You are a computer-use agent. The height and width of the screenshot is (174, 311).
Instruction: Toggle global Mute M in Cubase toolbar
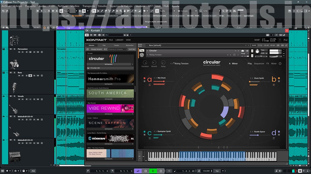(38, 11)
